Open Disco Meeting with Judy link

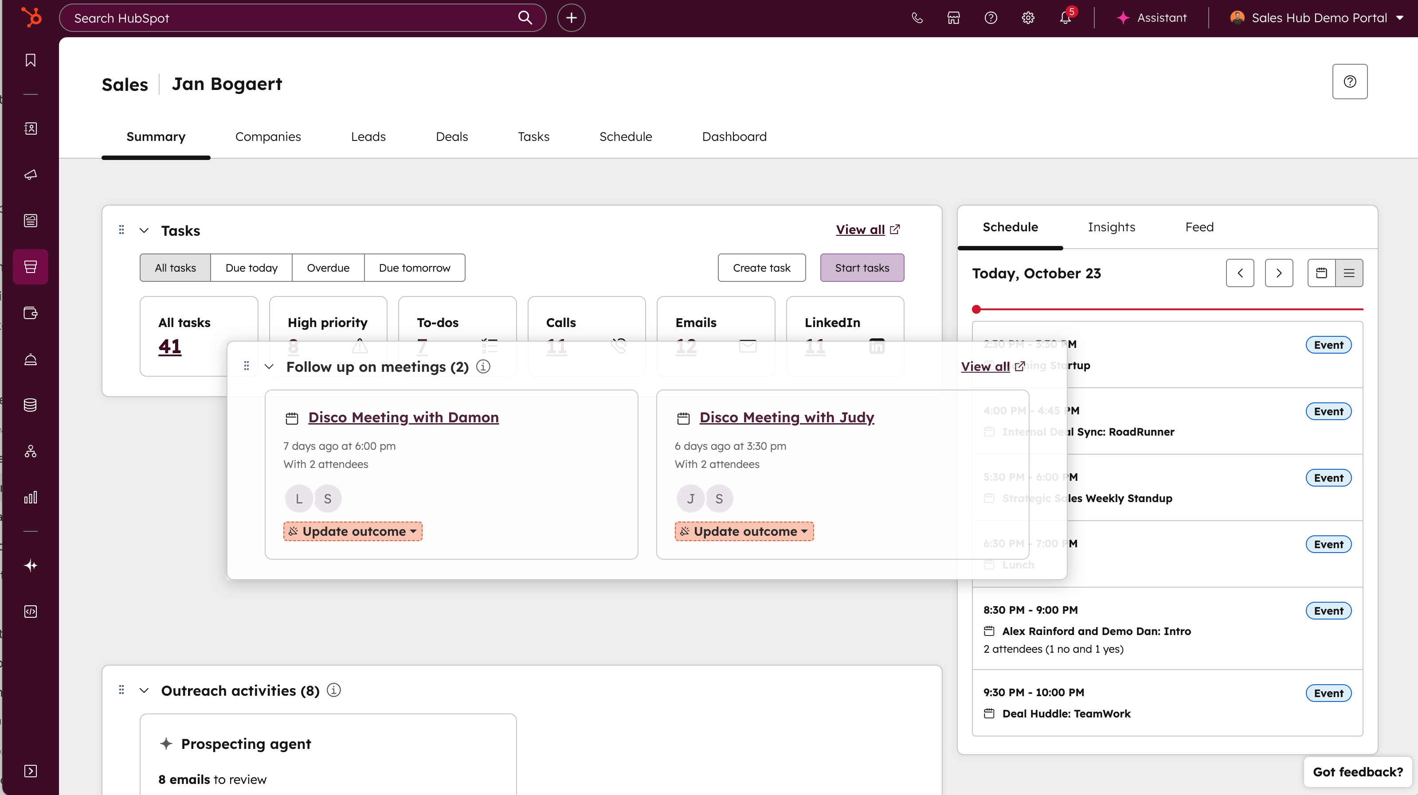pos(786,417)
